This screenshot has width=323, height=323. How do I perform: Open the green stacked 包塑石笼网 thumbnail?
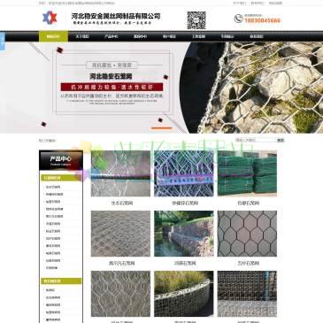tap(247, 173)
